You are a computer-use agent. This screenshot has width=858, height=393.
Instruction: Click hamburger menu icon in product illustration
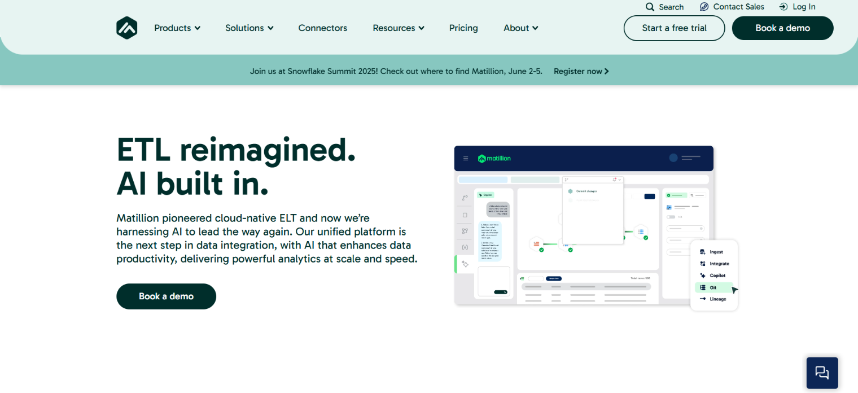[466, 158]
